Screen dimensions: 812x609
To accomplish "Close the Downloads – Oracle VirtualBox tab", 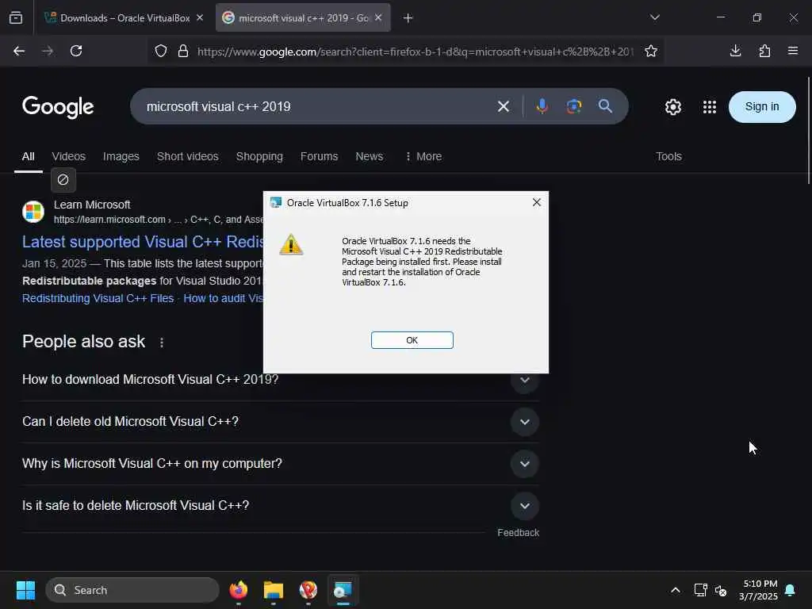I will [x=200, y=17].
